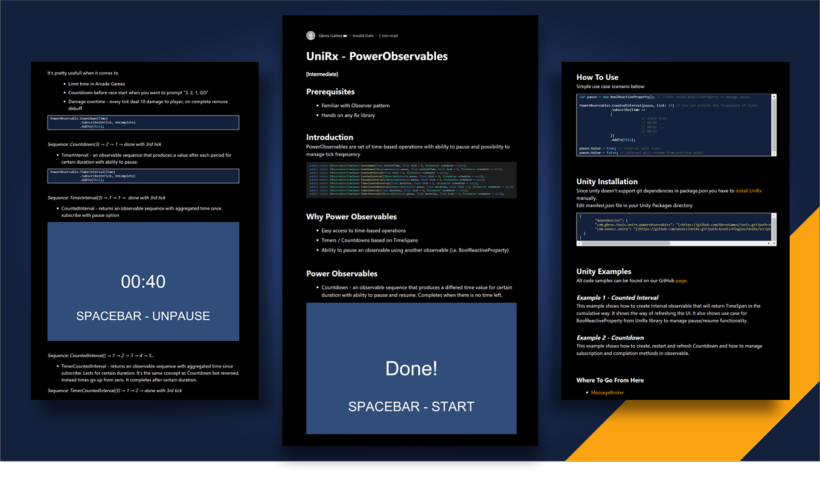Viewport: 820px width, 478px height.
Task: Click the 00:40 countdown timer screenshot
Action: click(143, 281)
